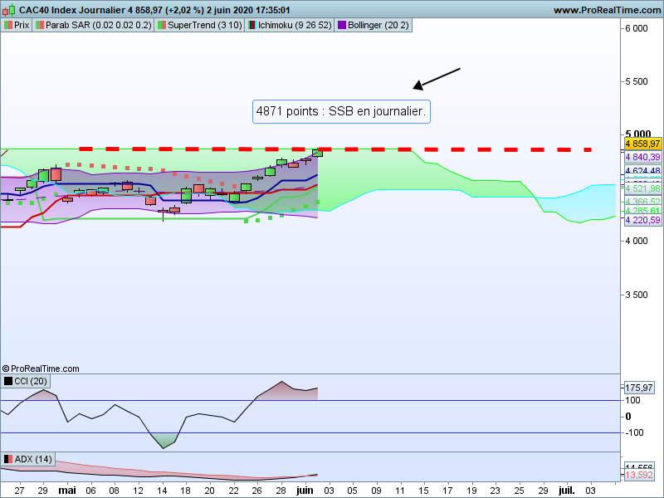Click the 3 500 price axis label
Image resolution: width=664 pixels, height=498 pixels.
point(637,295)
